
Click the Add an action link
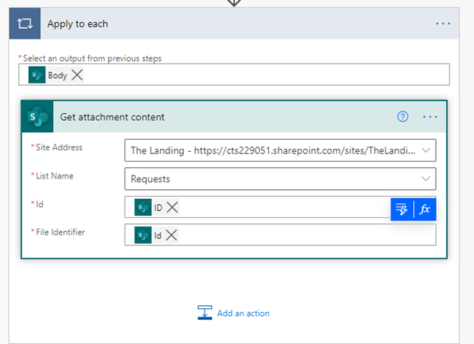click(x=243, y=313)
